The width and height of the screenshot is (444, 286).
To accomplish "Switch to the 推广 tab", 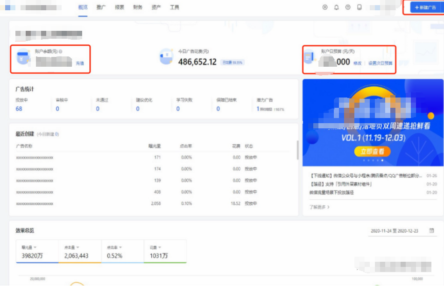I will pyautogui.click(x=101, y=7).
